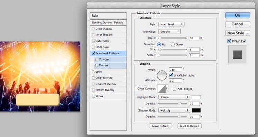The image size is (258, 137).
Task: Uncheck the Bevel and Emboss checkbox
Action: pos(93,53)
